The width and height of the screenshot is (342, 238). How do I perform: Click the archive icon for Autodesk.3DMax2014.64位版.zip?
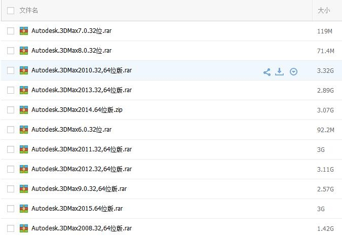point(24,110)
